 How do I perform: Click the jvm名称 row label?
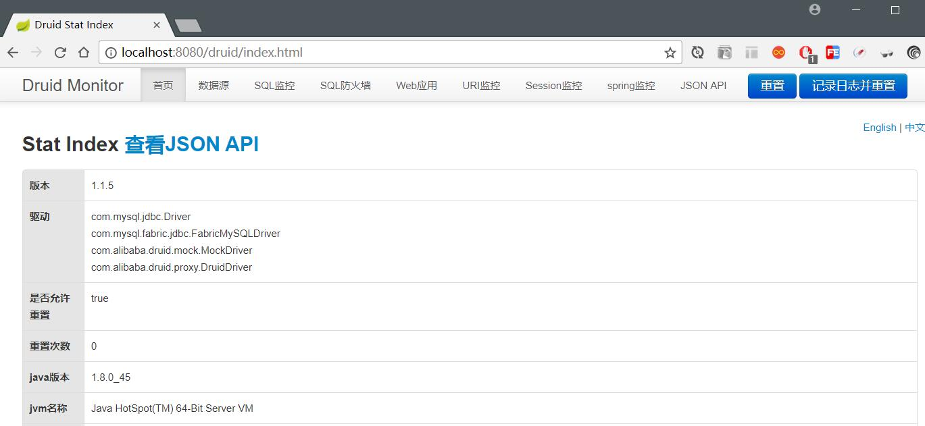pyautogui.click(x=49, y=408)
